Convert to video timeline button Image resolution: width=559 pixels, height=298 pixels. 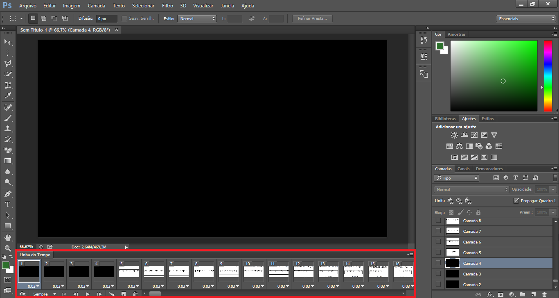23,294
